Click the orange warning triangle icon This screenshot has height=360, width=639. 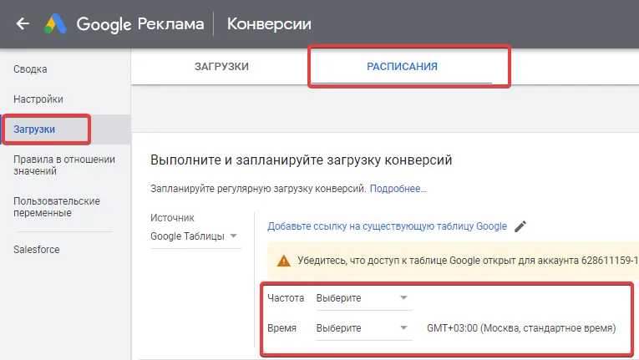pos(284,261)
